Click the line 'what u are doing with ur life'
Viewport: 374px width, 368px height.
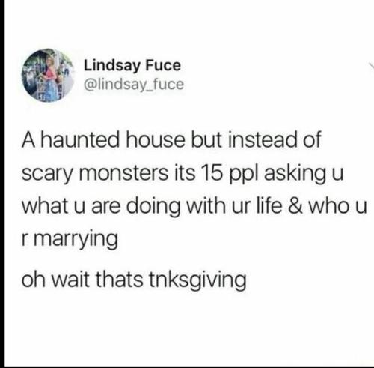click(x=194, y=207)
